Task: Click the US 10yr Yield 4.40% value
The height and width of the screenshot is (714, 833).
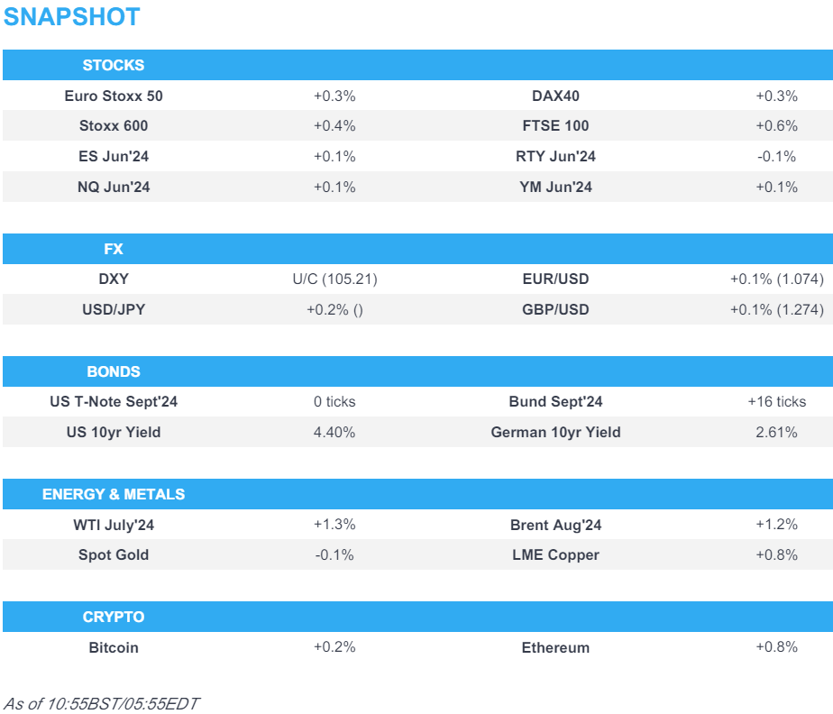Action: pos(334,433)
